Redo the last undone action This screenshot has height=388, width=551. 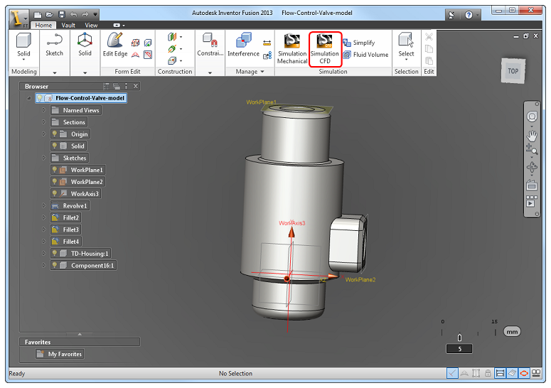[x=85, y=14]
